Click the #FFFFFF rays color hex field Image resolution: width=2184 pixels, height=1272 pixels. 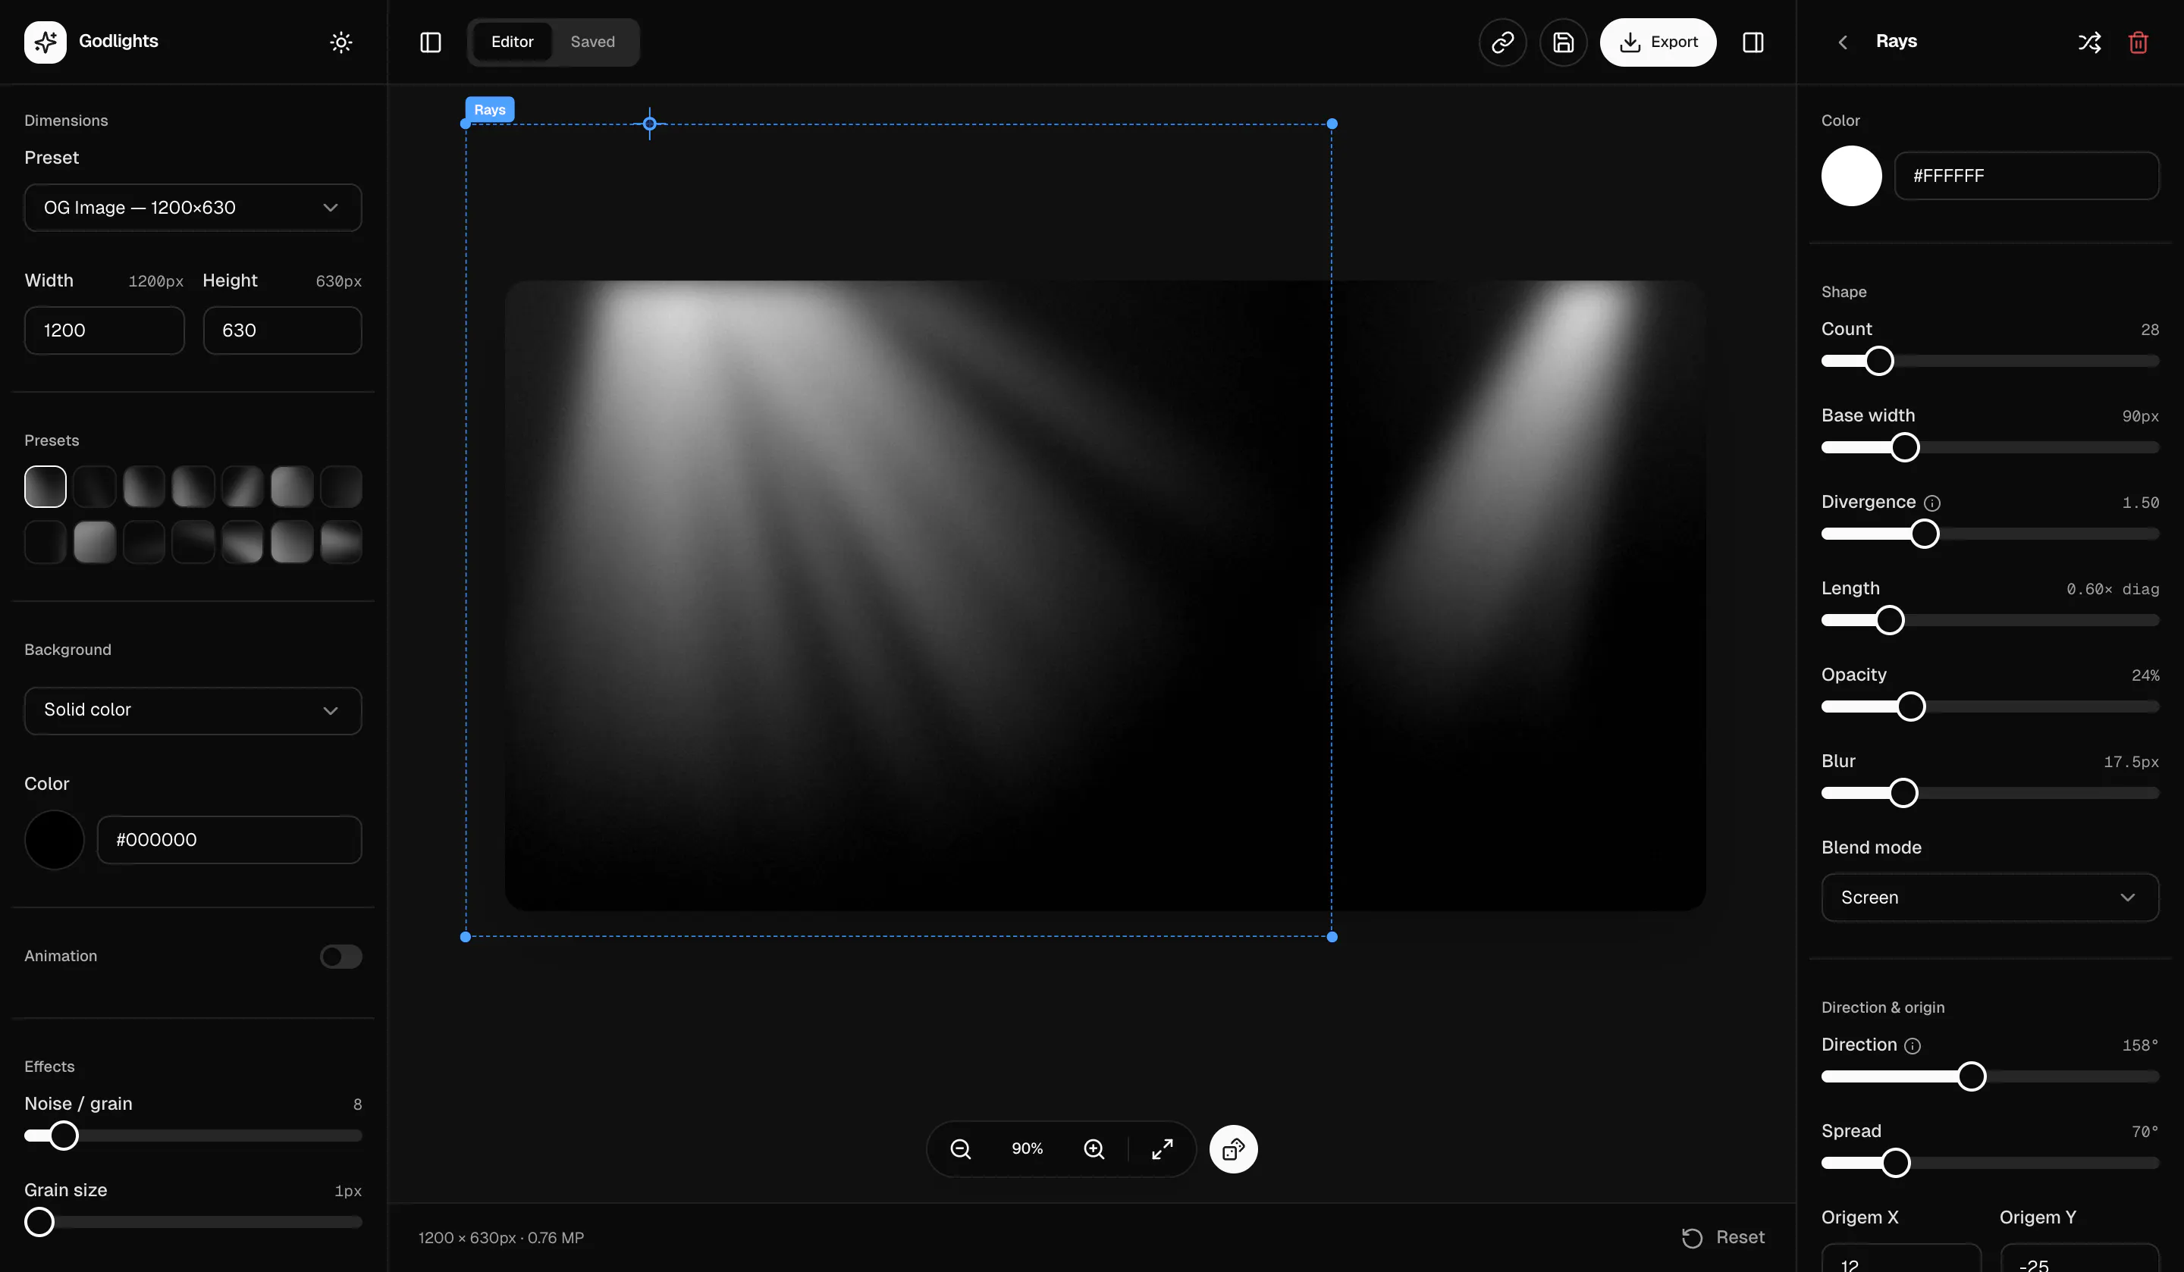click(2026, 176)
